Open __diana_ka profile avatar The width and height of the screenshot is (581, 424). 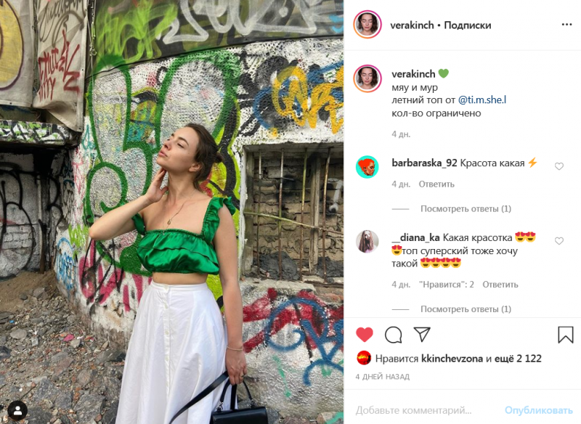click(x=367, y=242)
